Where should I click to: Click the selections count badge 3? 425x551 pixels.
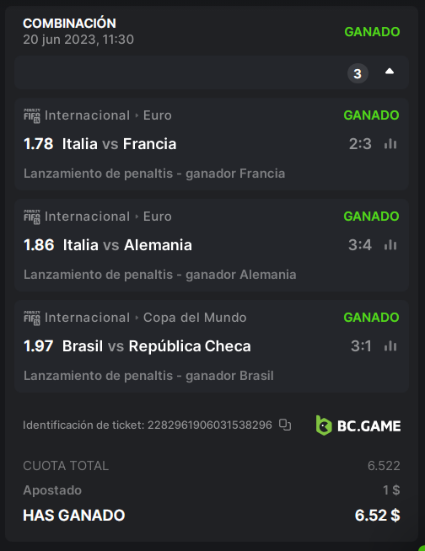tap(358, 73)
